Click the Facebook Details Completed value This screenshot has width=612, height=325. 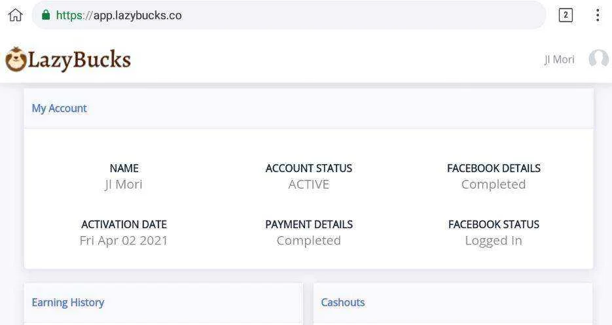494,184
